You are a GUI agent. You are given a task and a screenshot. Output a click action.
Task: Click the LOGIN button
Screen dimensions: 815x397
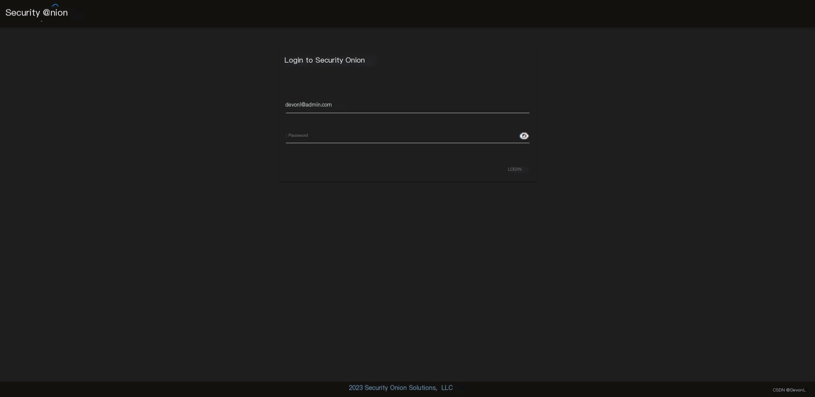514,169
